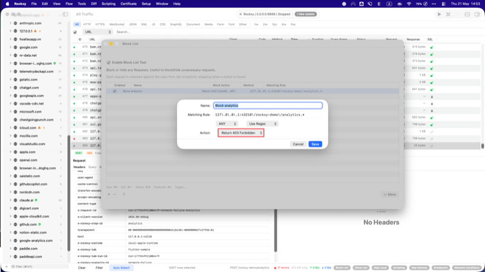485x272 pixels.
Task: Open macOS Control Center icon in menu bar
Action: click(x=444, y=4)
